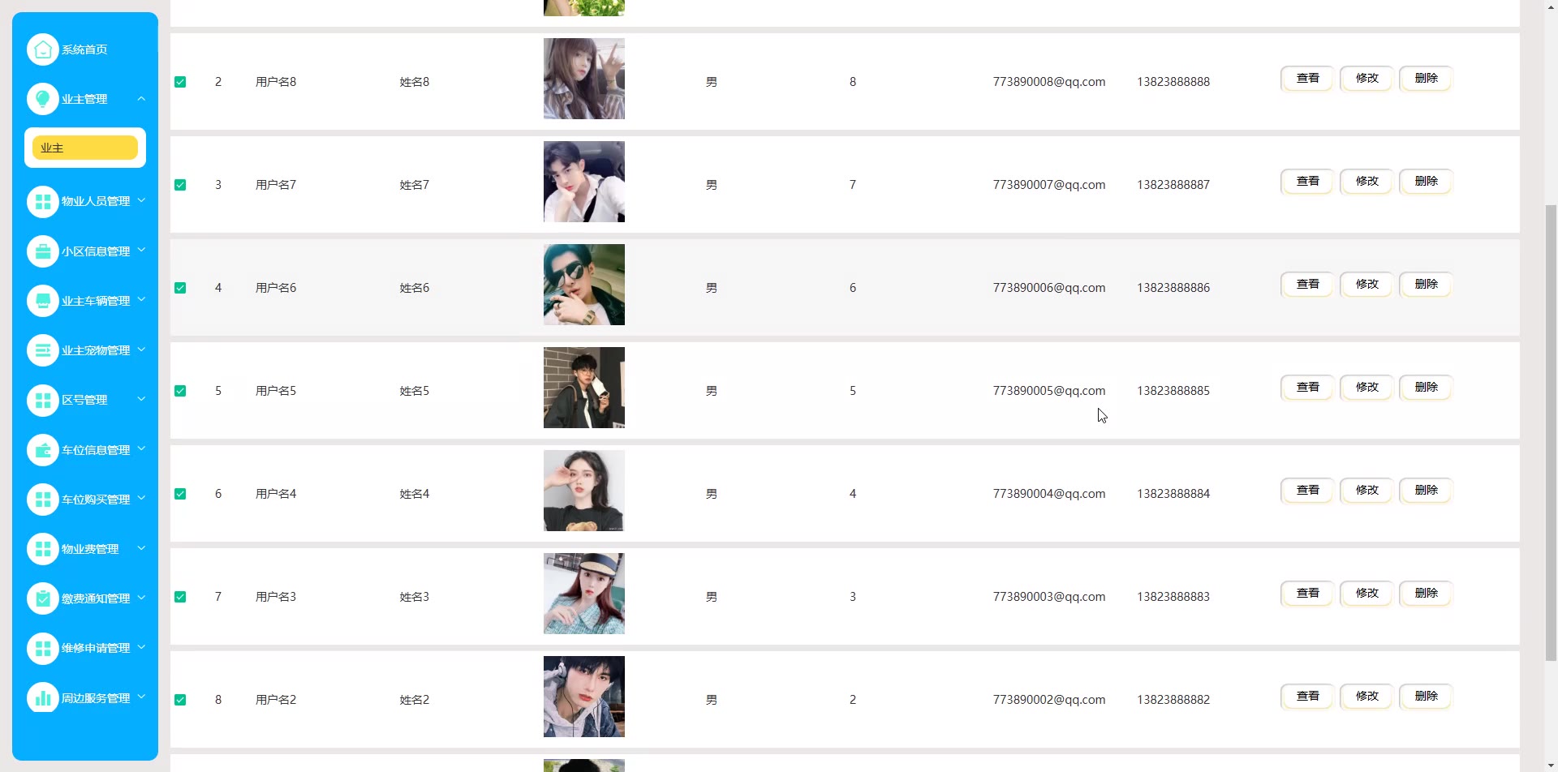Click the home icon beside 系统首页
The width and height of the screenshot is (1558, 772).
pos(43,49)
